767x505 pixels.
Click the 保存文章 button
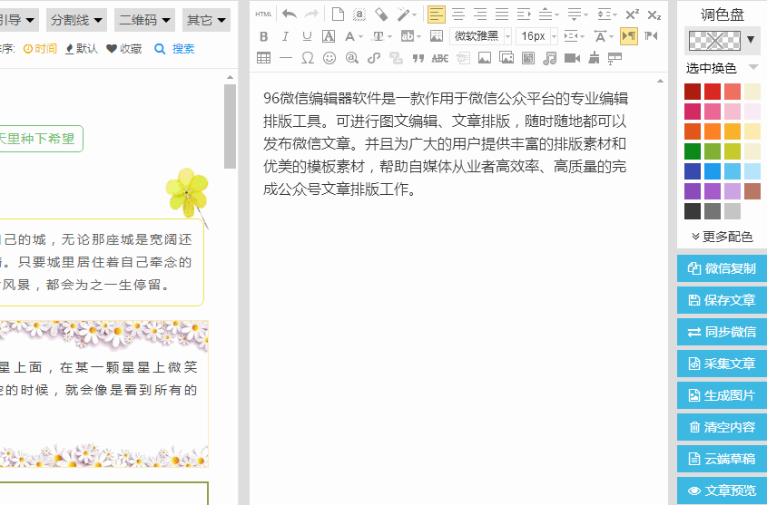coord(722,300)
